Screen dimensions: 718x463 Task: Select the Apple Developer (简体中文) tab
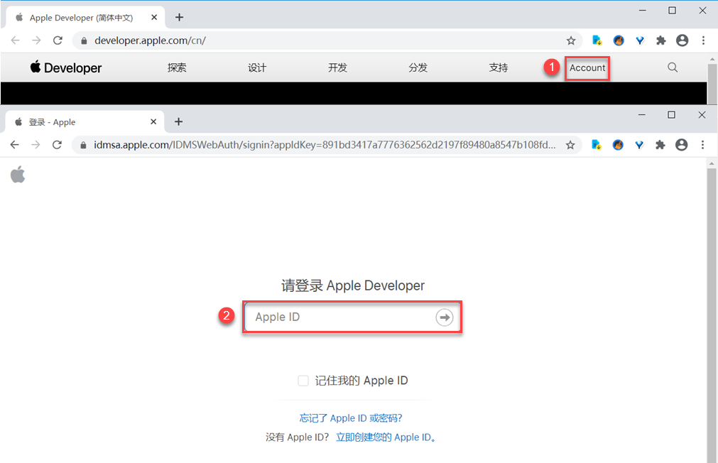[x=85, y=18]
